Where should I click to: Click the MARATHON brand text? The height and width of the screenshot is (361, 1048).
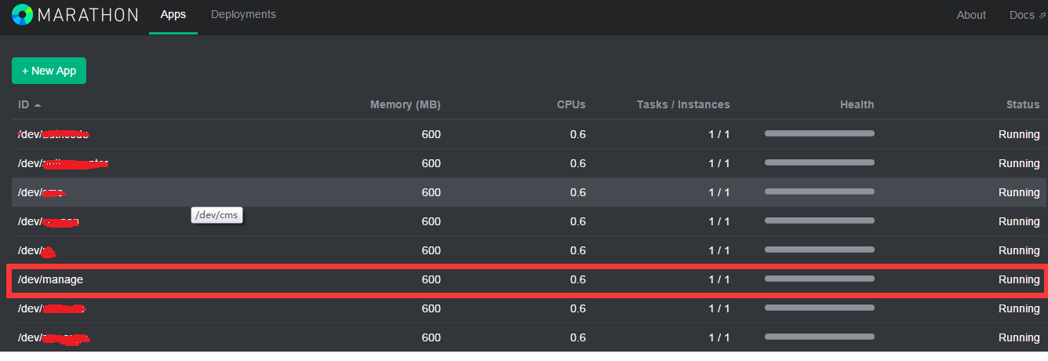click(88, 15)
